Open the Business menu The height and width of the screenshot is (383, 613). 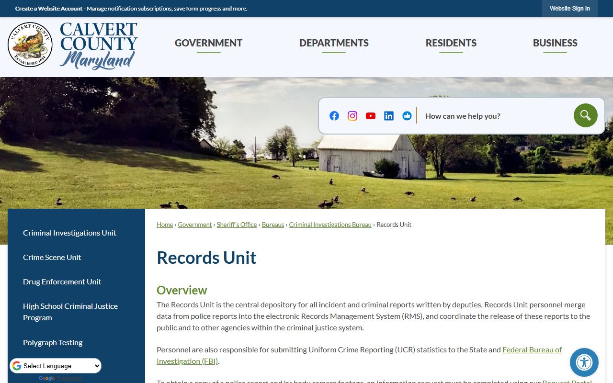point(555,43)
